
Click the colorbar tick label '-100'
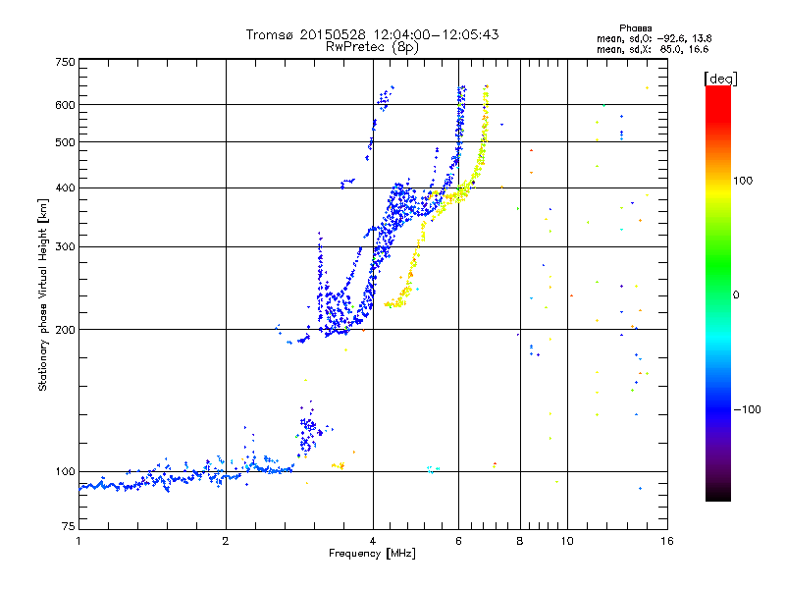pos(747,409)
